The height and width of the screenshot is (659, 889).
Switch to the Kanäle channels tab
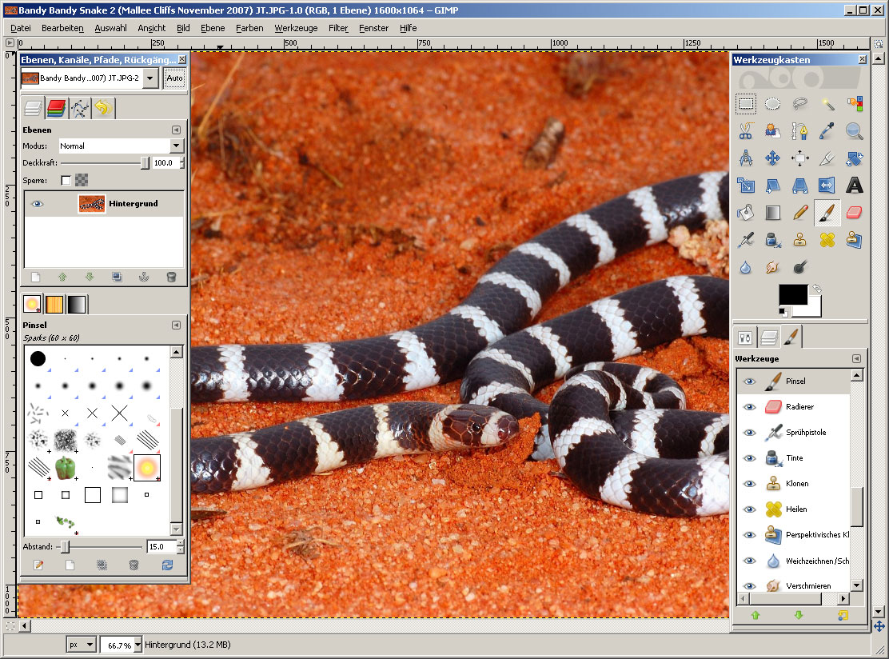coord(56,108)
